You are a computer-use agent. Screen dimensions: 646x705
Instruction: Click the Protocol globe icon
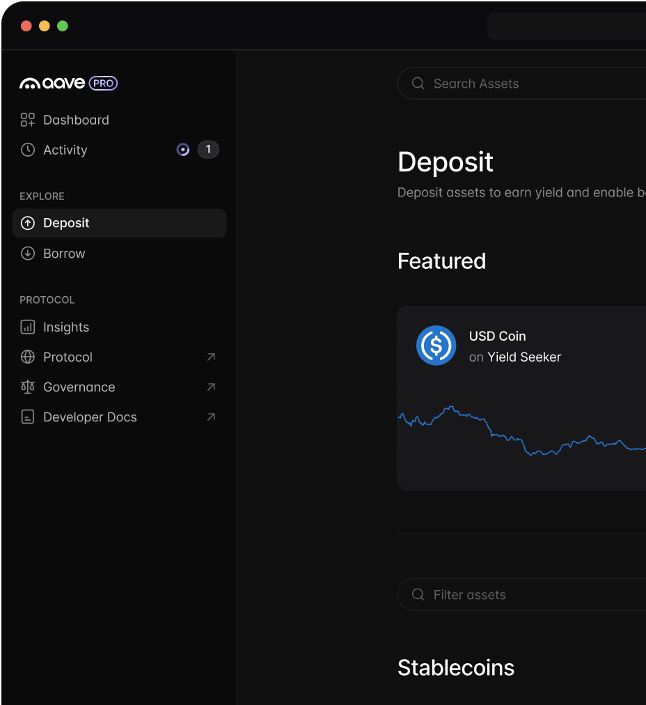[x=28, y=357]
